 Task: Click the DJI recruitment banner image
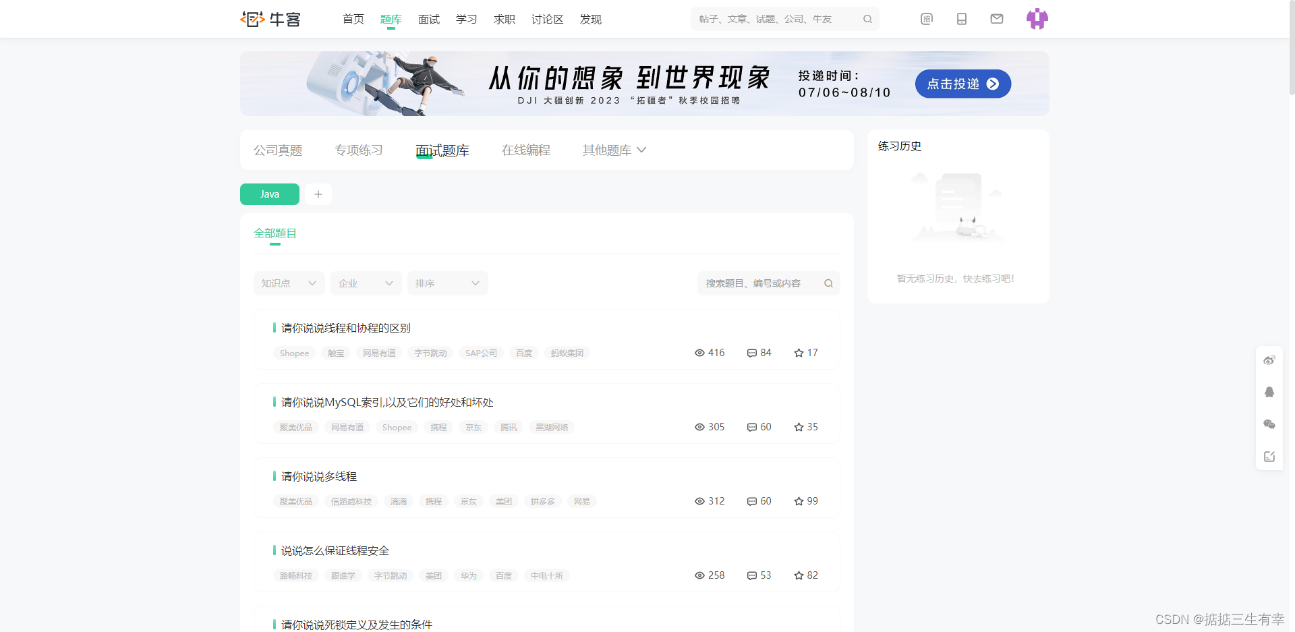click(x=645, y=84)
